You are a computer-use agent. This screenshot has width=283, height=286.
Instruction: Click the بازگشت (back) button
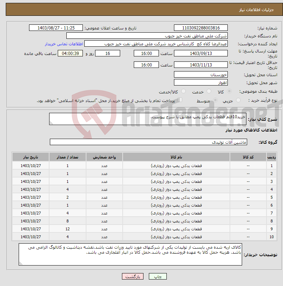[x=133, y=277]
